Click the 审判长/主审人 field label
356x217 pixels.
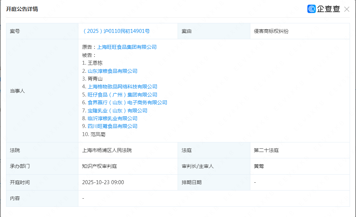pyautogui.click(x=198, y=166)
